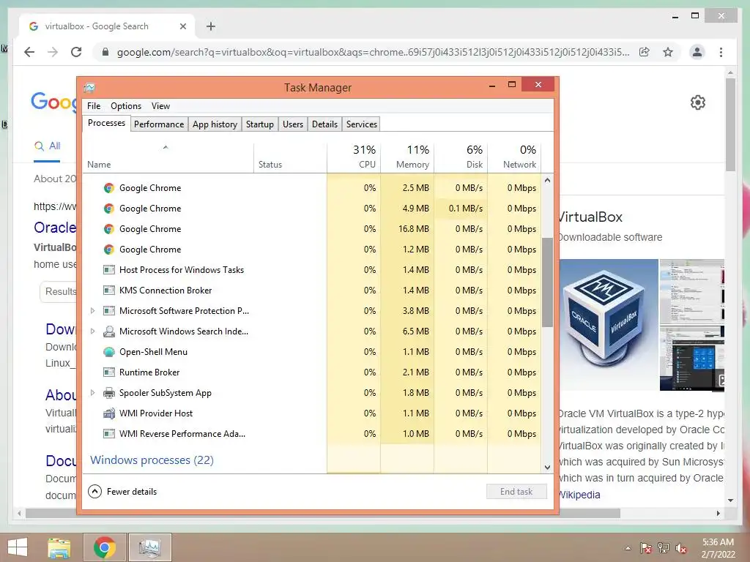The height and width of the screenshot is (562, 750).
Task: Open Chrome's three-dot menu
Action: tap(721, 52)
